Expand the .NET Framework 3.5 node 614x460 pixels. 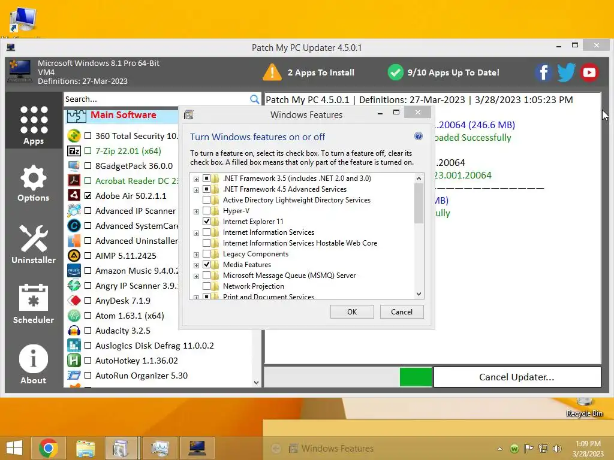196,179
